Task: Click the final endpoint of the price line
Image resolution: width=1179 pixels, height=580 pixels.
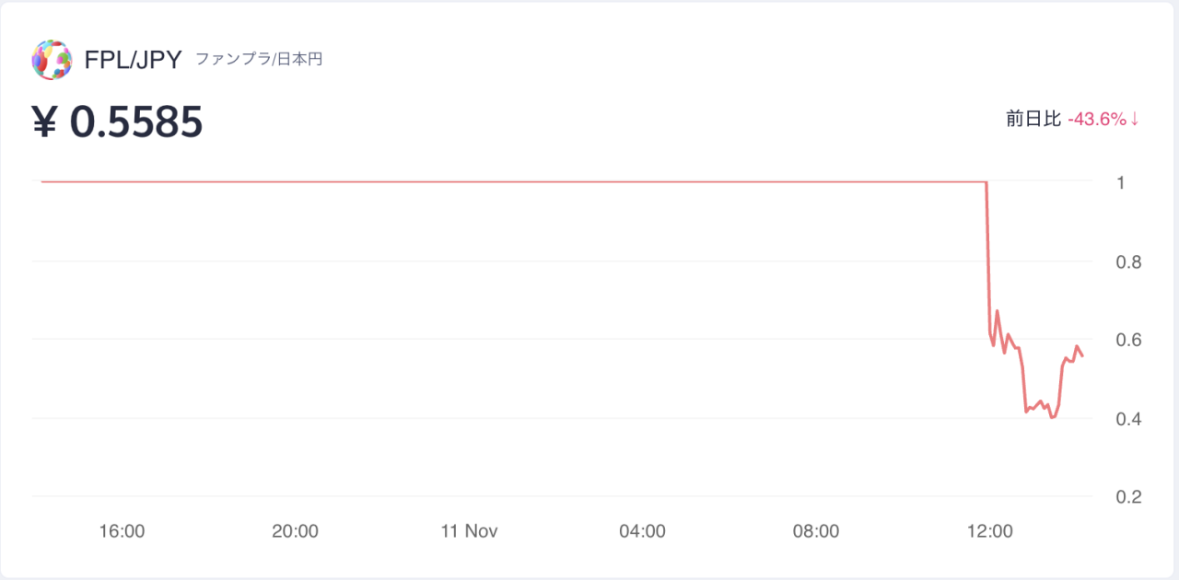Action: [x=1082, y=355]
